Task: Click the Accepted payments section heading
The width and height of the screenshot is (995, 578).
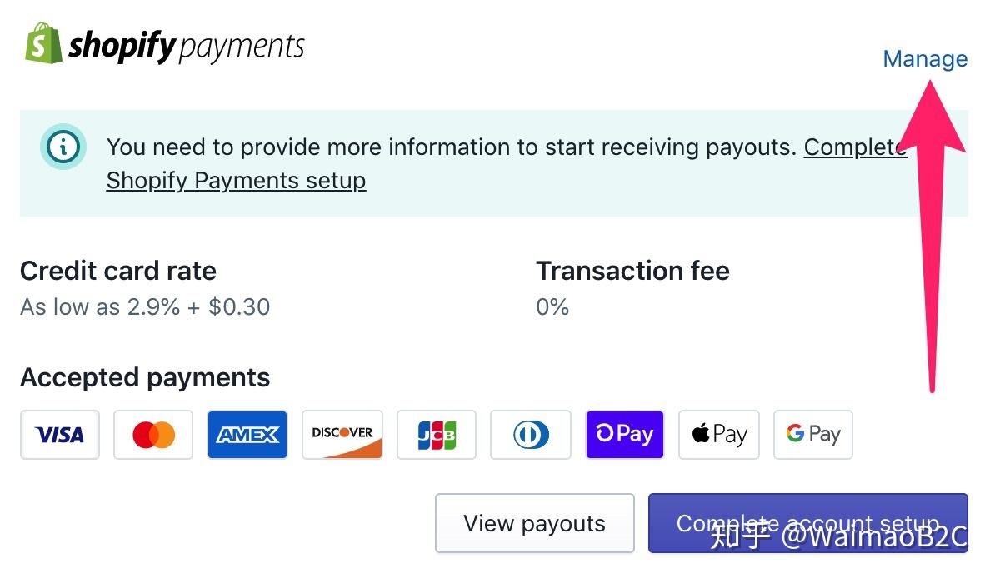Action: [145, 377]
